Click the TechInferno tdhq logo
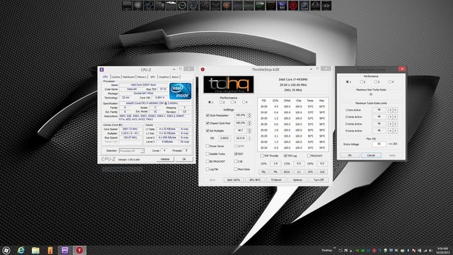The width and height of the screenshot is (453, 255). coord(229,84)
